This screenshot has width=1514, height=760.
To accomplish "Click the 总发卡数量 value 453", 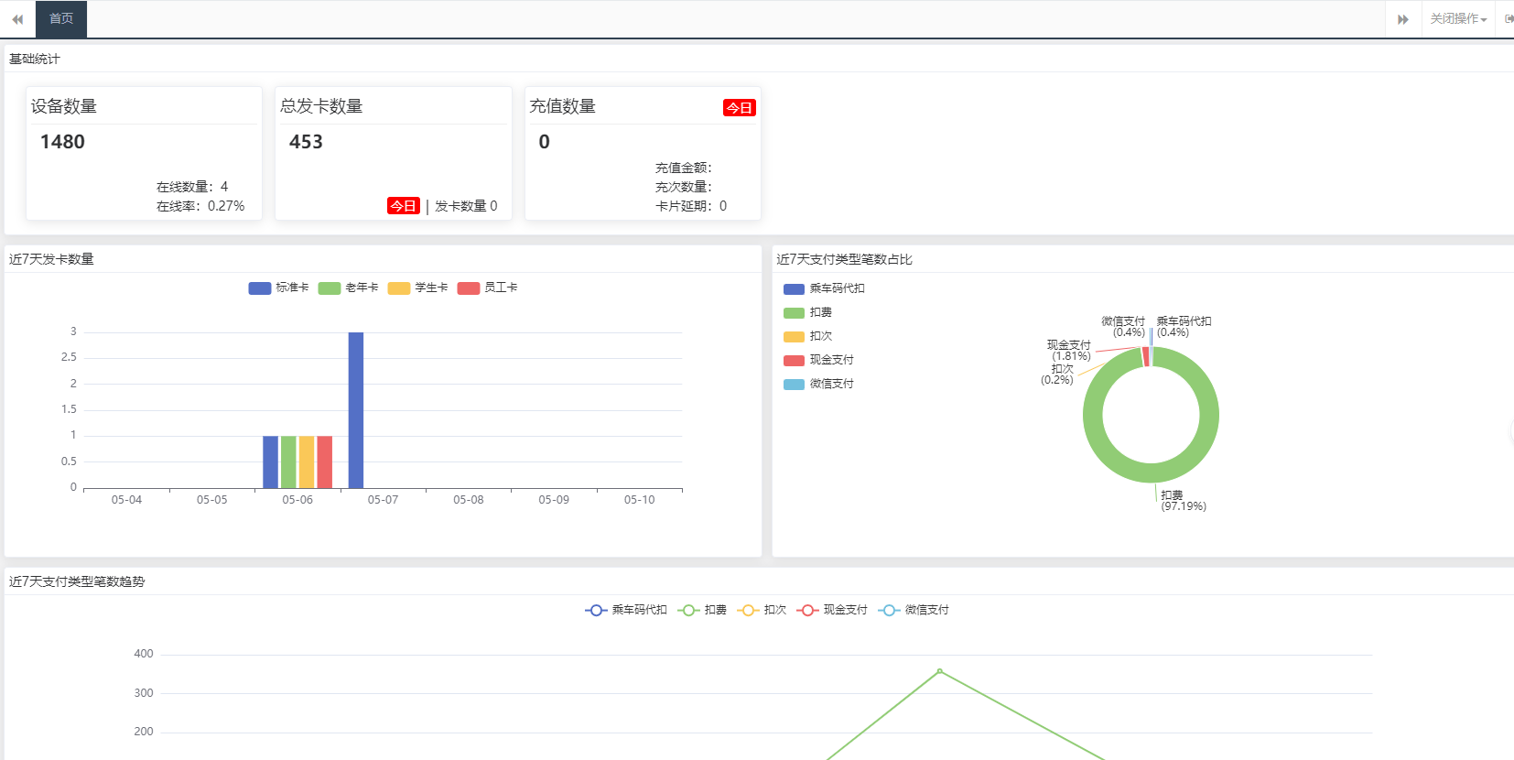I will pos(306,142).
